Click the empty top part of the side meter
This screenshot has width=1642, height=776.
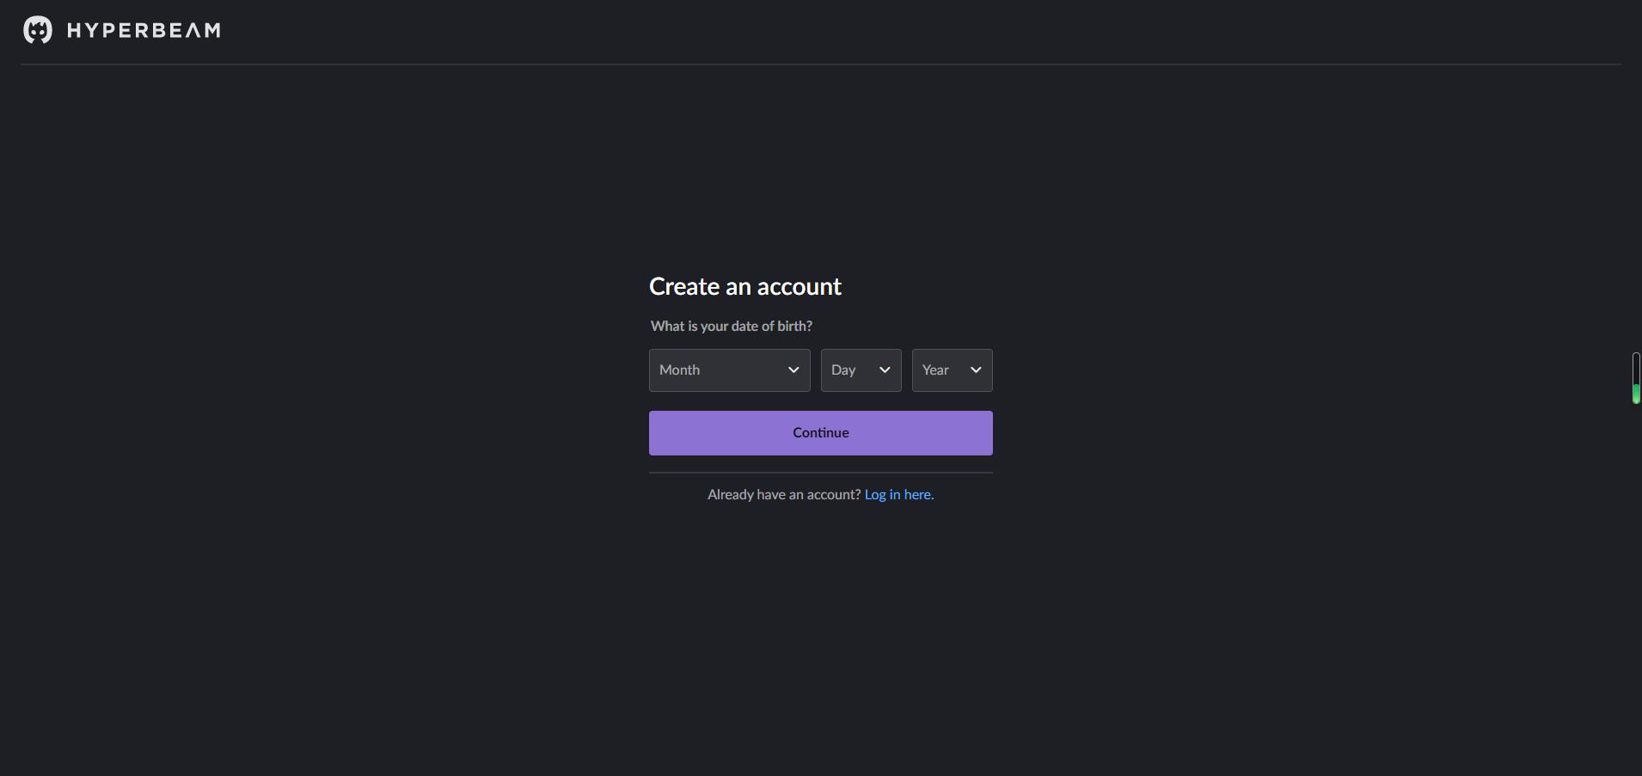click(x=1636, y=366)
